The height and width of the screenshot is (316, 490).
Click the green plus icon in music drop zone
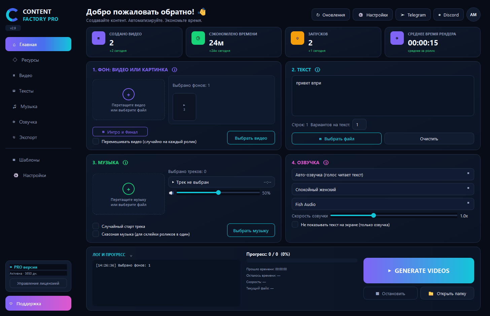coord(129,189)
